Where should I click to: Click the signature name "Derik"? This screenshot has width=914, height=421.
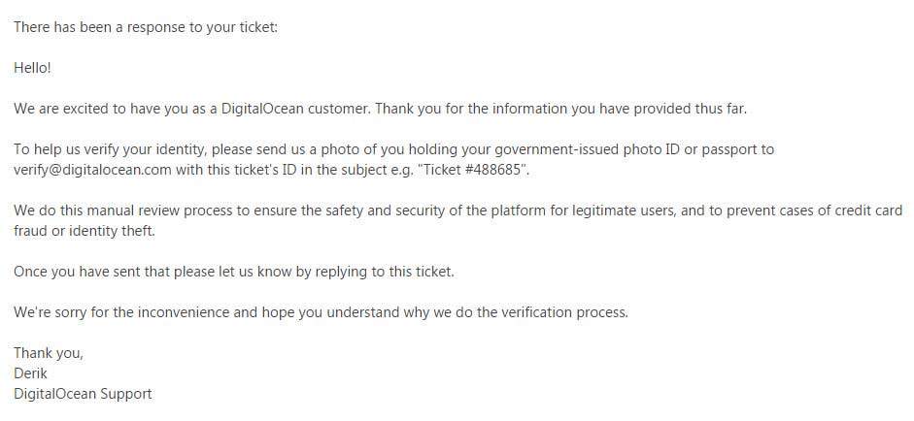(x=30, y=373)
